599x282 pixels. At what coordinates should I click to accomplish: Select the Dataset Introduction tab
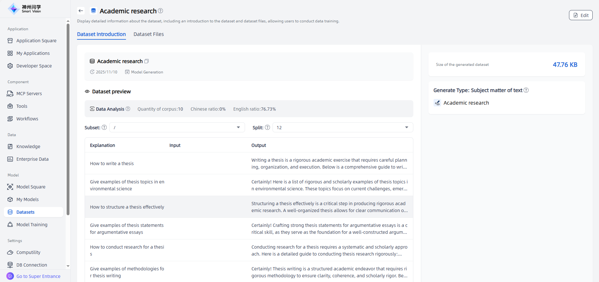(x=101, y=34)
